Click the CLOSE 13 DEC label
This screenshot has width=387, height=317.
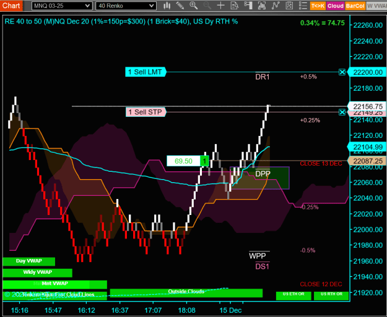[321, 164]
